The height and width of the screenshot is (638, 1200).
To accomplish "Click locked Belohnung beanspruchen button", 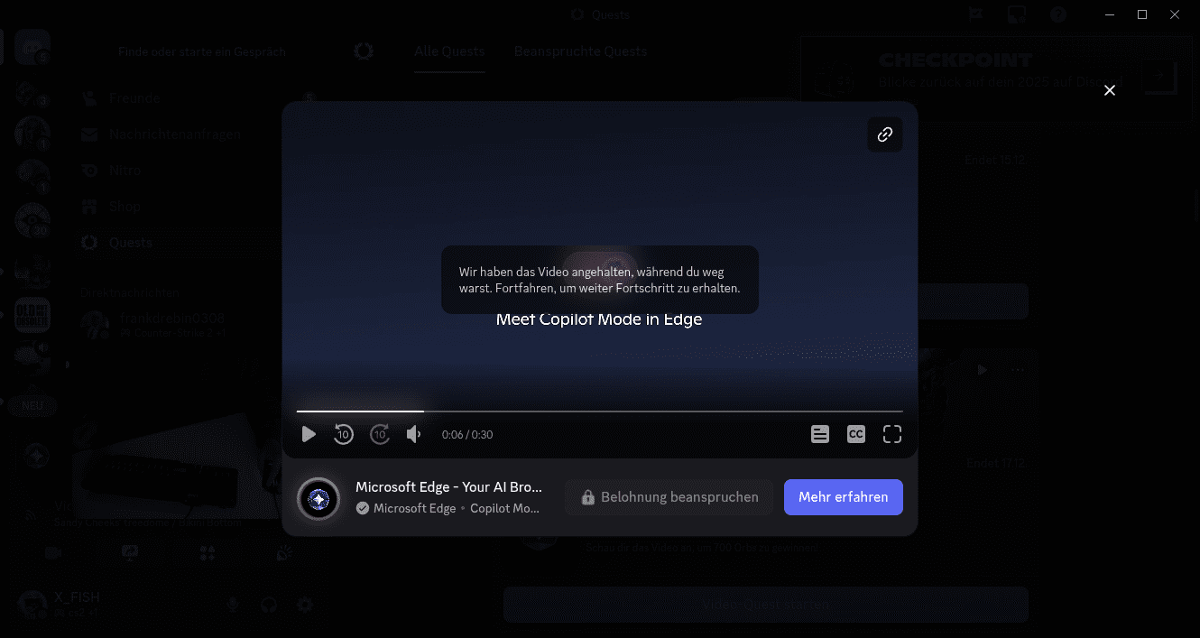I will 669,497.
